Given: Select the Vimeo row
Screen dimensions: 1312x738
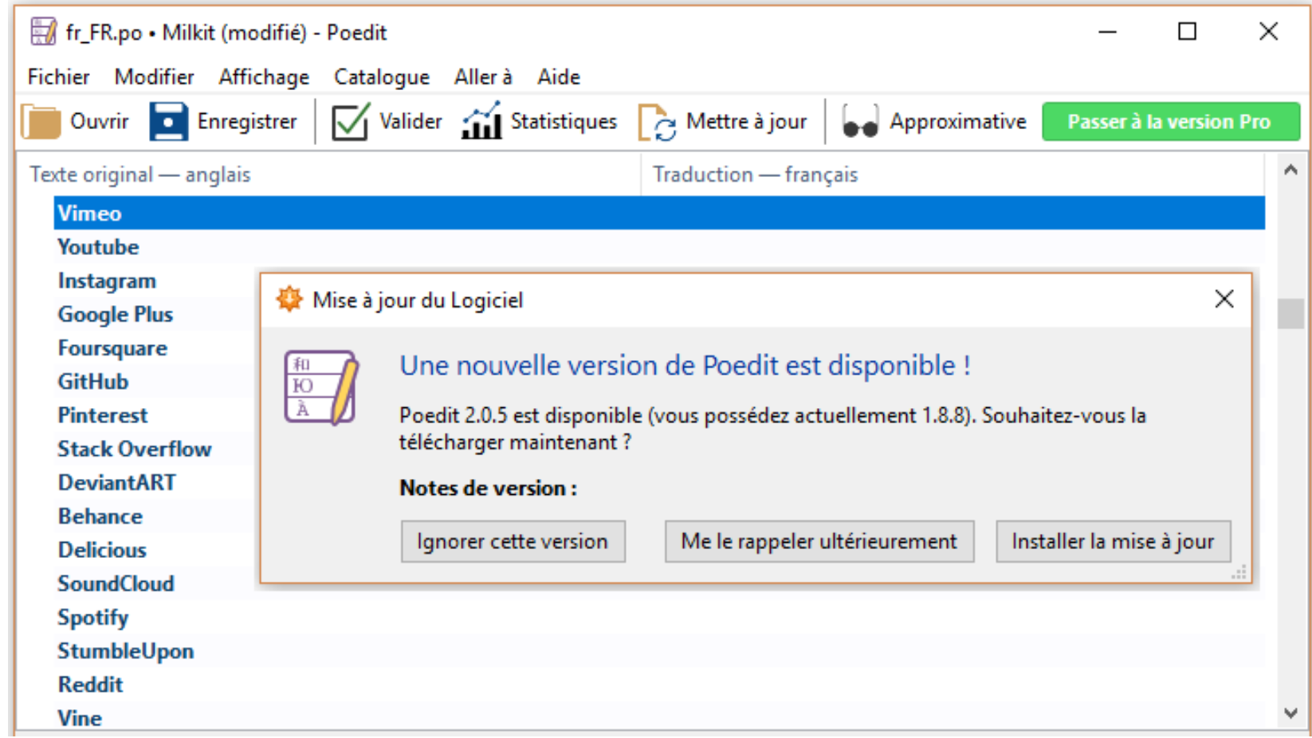Looking at the screenshot, I should tap(659, 214).
